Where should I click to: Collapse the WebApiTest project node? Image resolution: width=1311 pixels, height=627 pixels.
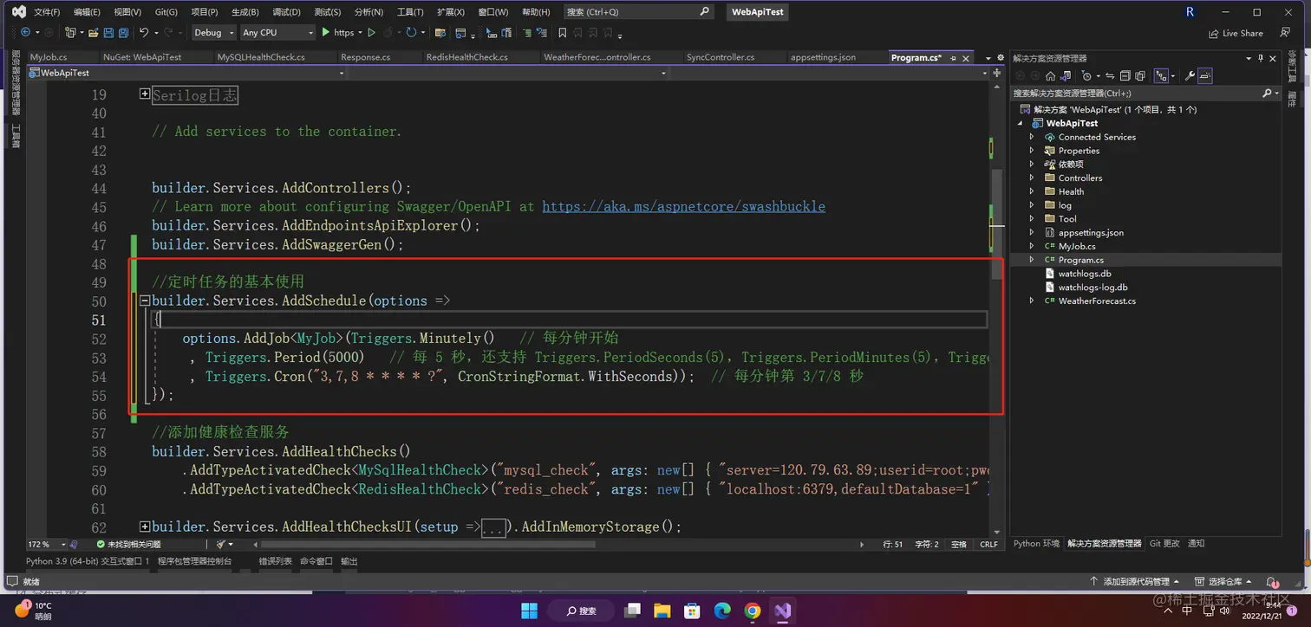(x=1021, y=123)
